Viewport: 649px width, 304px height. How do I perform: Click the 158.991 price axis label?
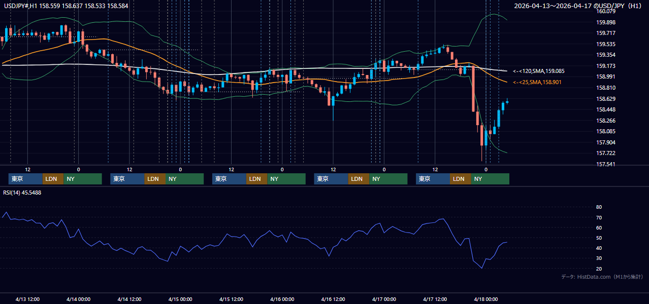(x=606, y=77)
